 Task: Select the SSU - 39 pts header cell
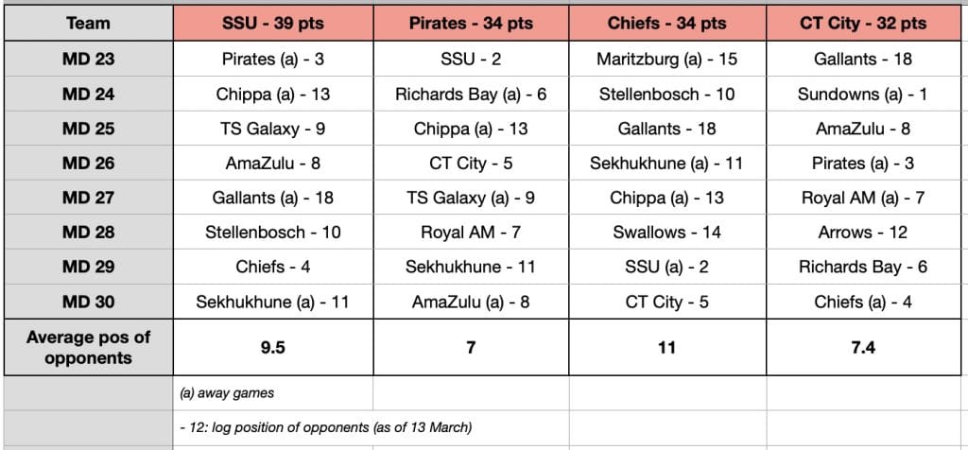tap(273, 24)
